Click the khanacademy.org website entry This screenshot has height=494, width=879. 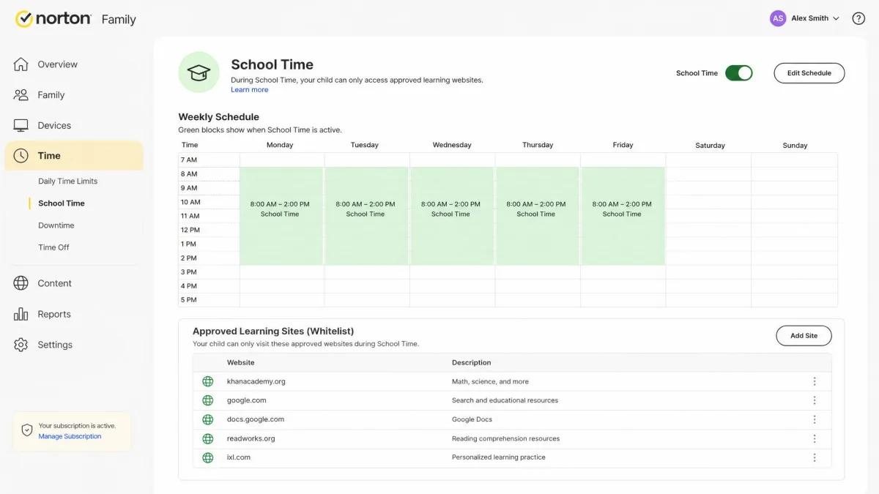(256, 381)
